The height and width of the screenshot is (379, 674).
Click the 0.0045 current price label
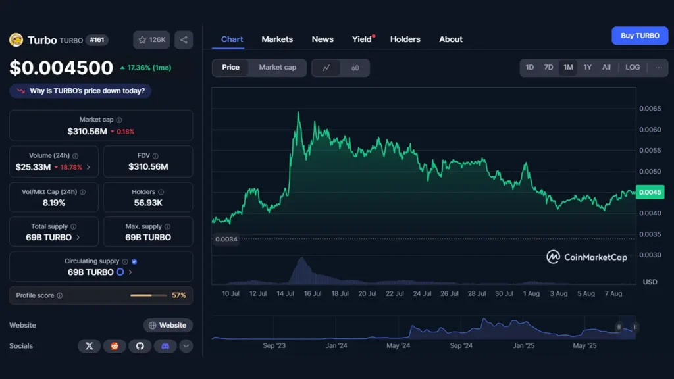coord(650,192)
